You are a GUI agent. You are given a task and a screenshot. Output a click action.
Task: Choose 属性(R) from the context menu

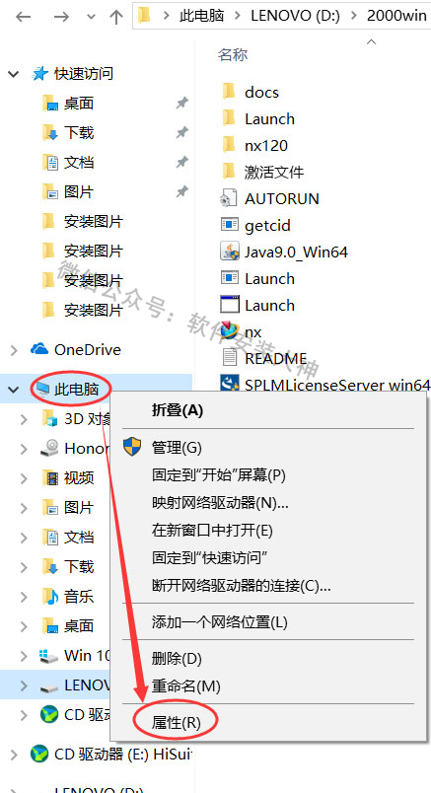(x=176, y=723)
